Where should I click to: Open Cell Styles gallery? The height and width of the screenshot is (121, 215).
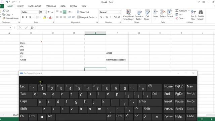pyautogui.click(x=147, y=15)
